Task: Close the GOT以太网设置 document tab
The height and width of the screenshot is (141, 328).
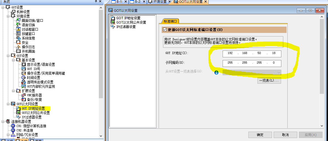Action: [205, 2]
